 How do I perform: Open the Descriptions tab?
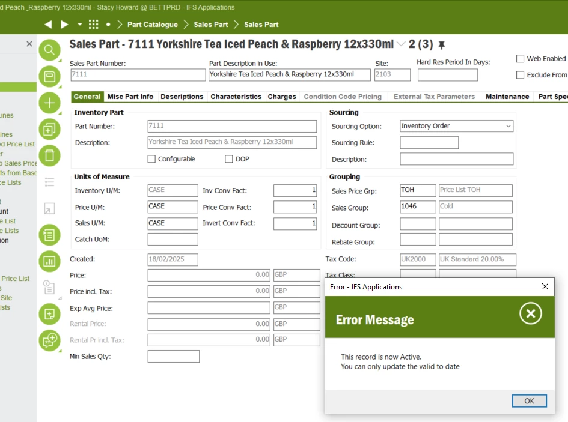[182, 97]
